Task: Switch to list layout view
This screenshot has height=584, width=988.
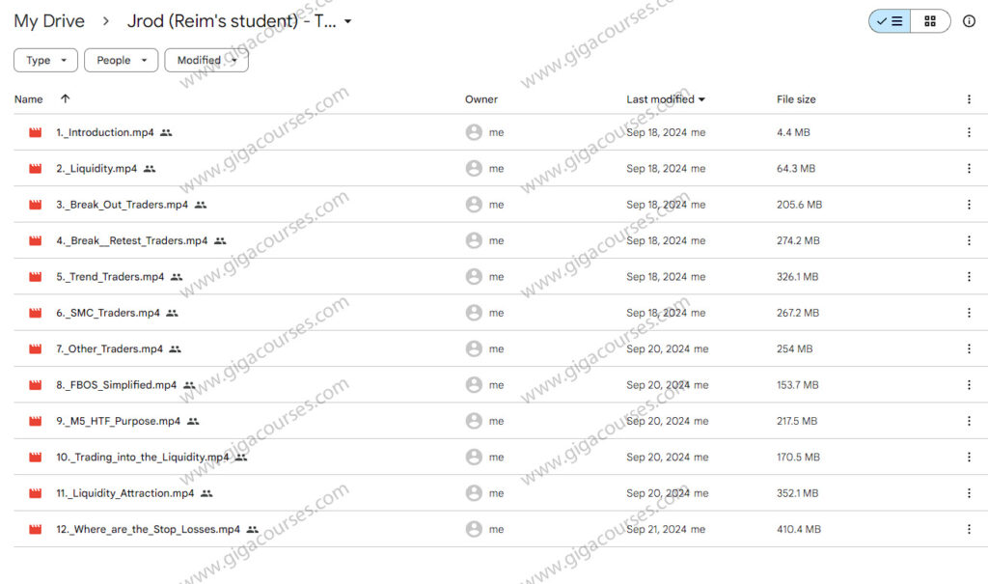Action: (x=889, y=21)
